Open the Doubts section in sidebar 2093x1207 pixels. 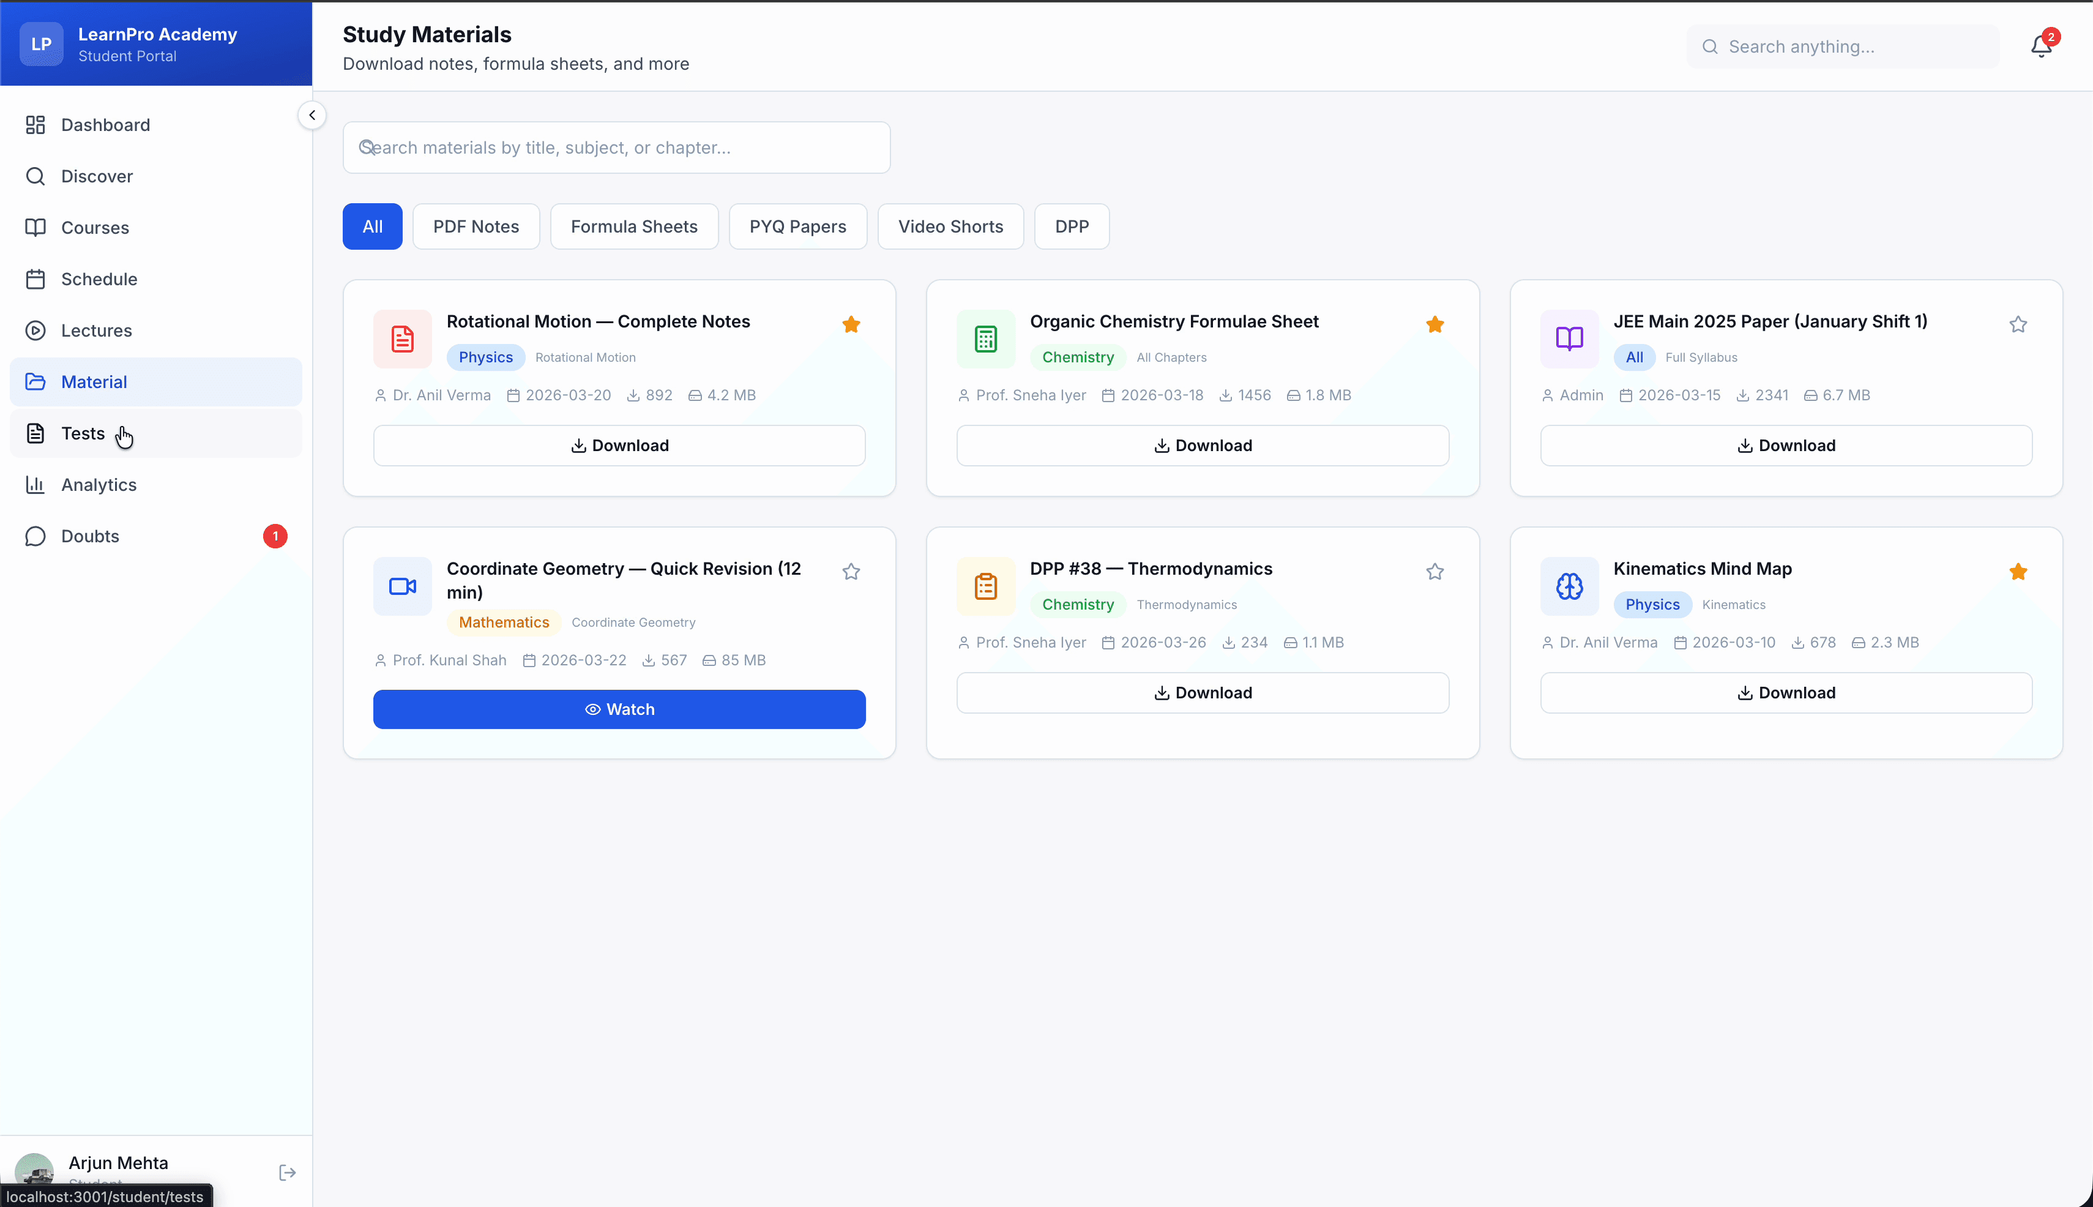91,536
